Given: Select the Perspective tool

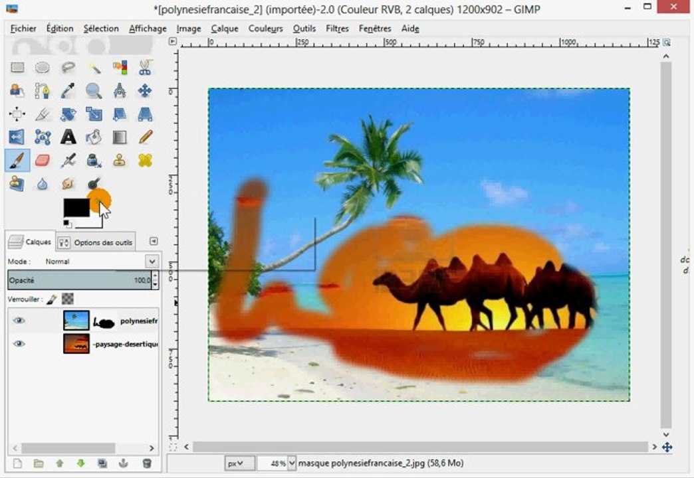Looking at the screenshot, I should tap(145, 114).
